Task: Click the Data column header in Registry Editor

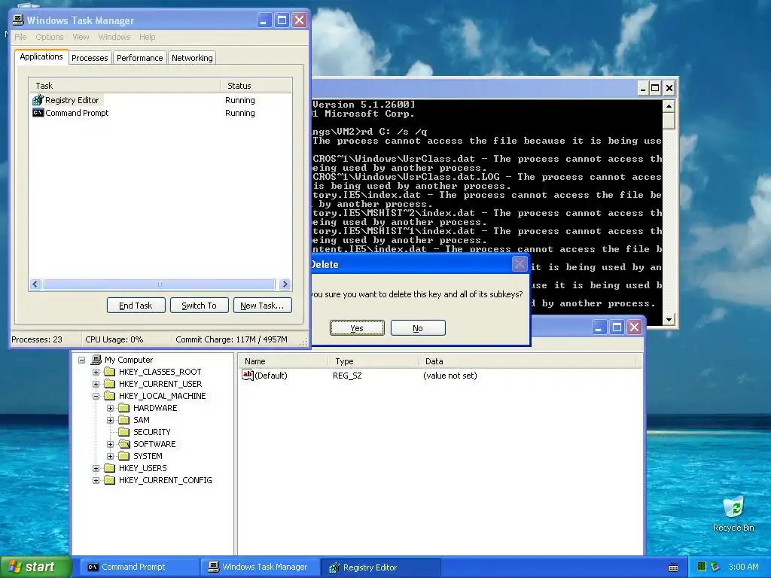Action: pos(526,361)
